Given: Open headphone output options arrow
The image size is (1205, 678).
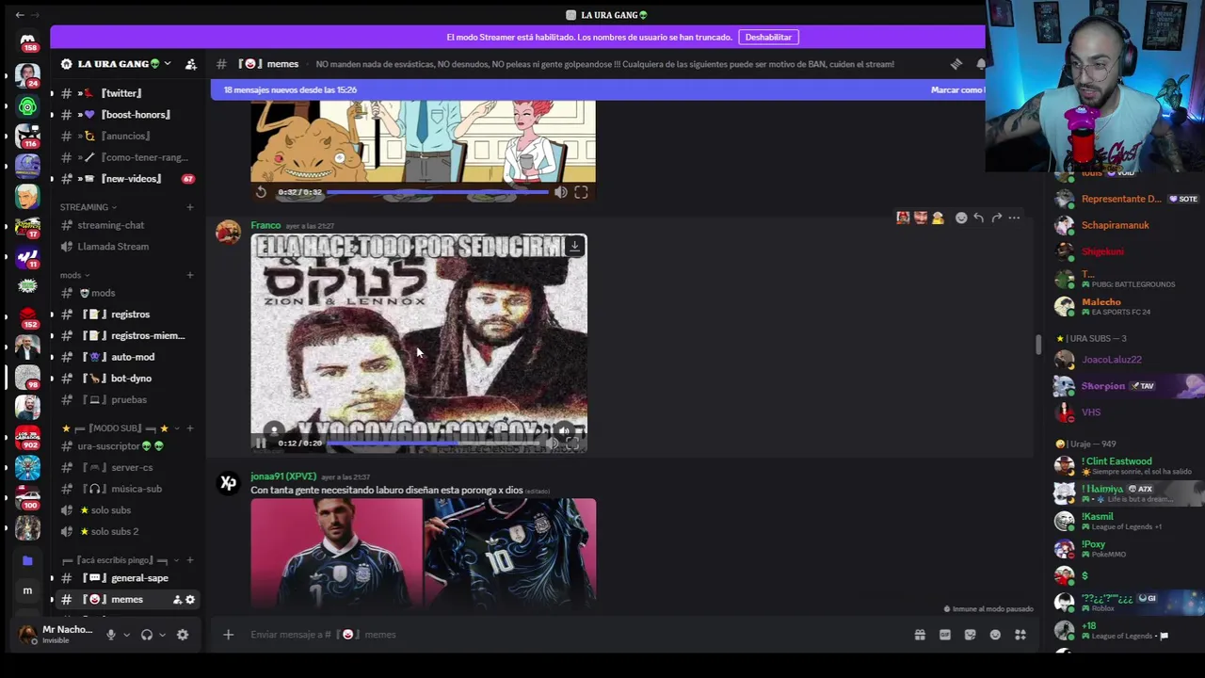Looking at the screenshot, I should click(162, 635).
